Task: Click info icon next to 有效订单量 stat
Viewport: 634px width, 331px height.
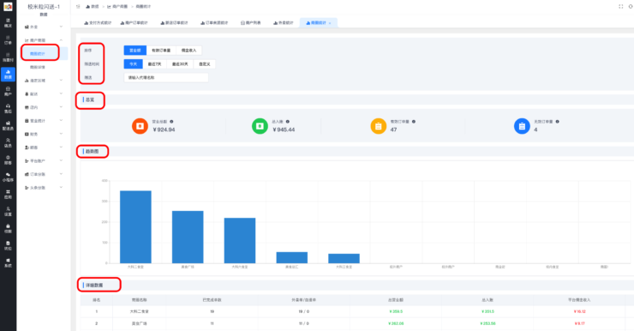Action: pos(414,122)
